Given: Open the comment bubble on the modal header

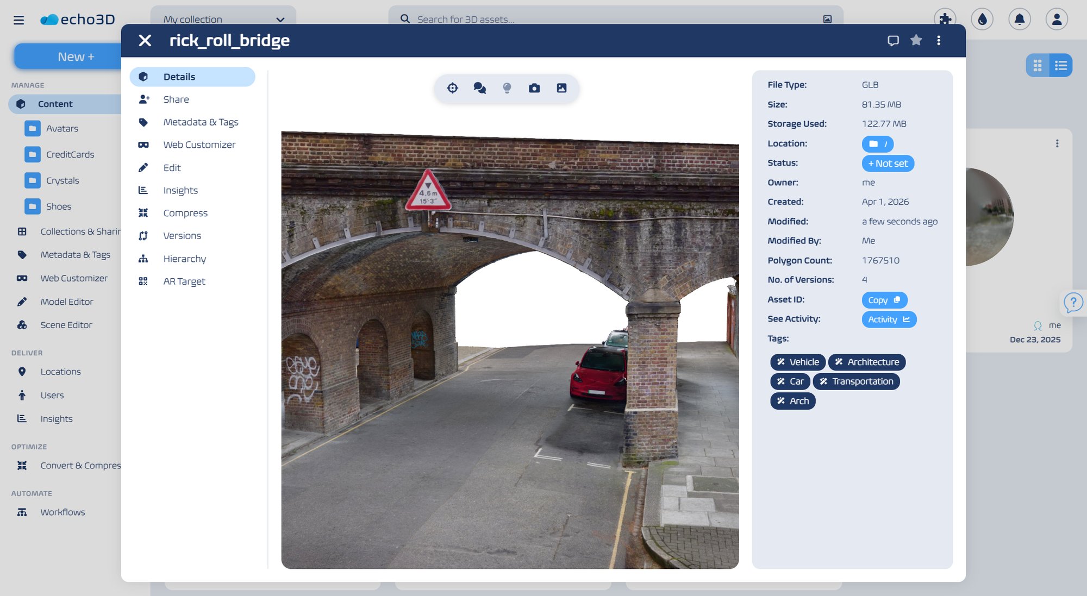Looking at the screenshot, I should pyautogui.click(x=894, y=40).
